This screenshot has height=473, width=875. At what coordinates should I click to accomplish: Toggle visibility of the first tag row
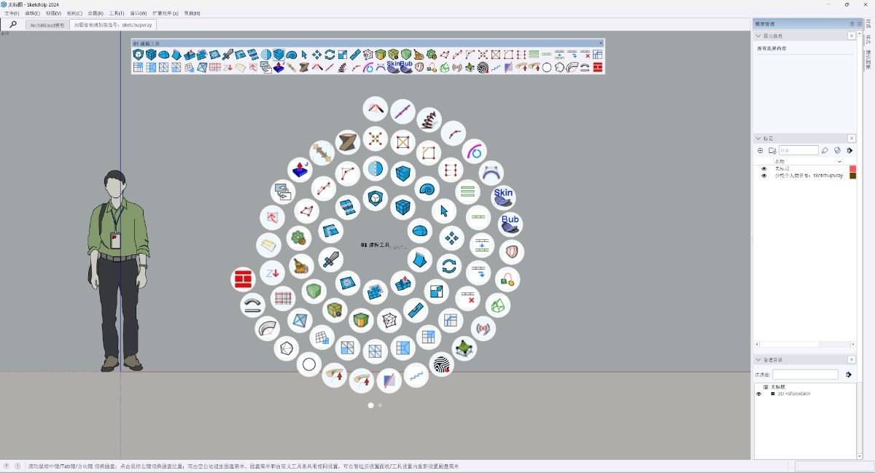point(764,168)
